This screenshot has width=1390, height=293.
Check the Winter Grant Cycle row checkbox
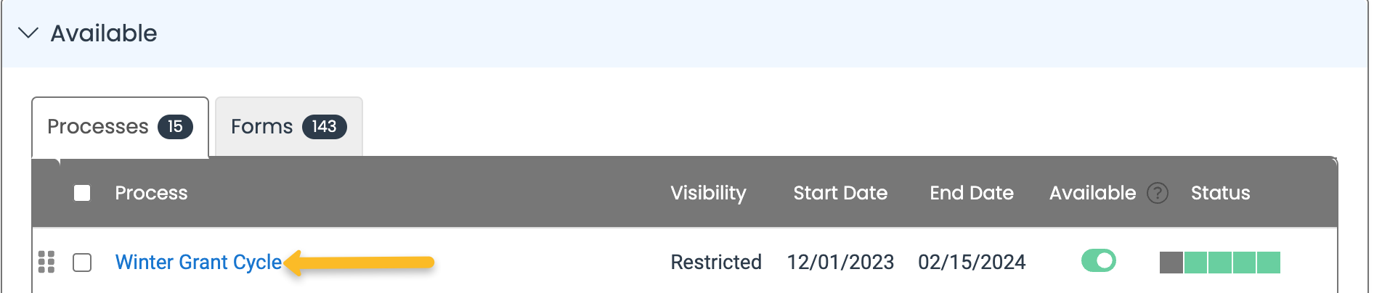[x=82, y=262]
